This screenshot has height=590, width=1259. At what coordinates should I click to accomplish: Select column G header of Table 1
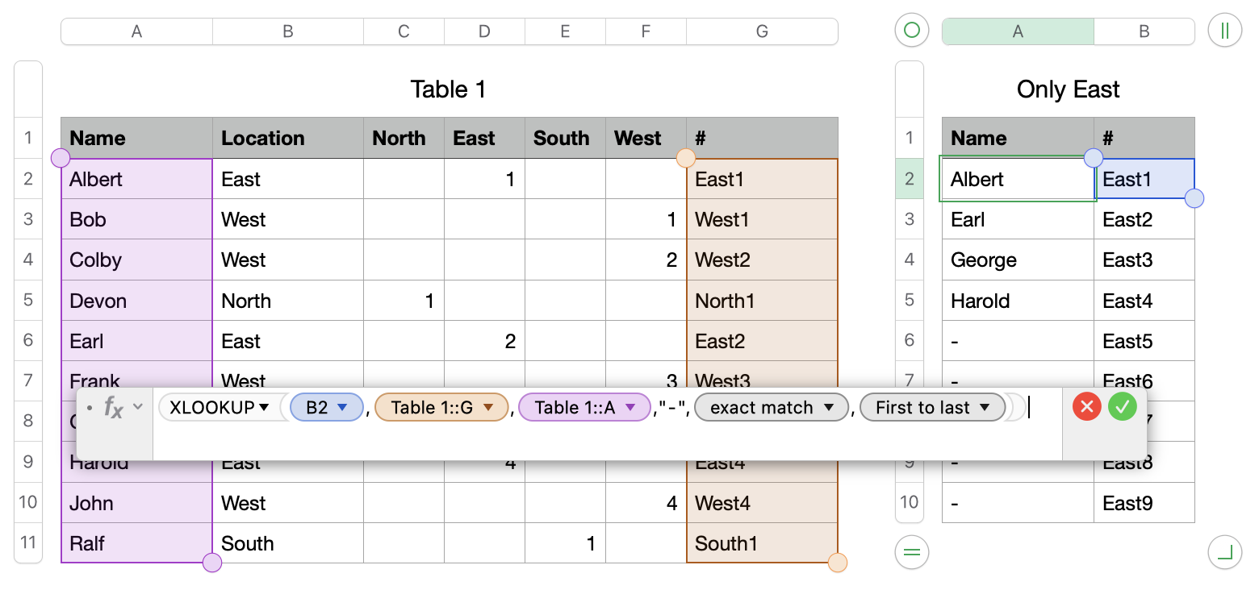pyautogui.click(x=762, y=31)
